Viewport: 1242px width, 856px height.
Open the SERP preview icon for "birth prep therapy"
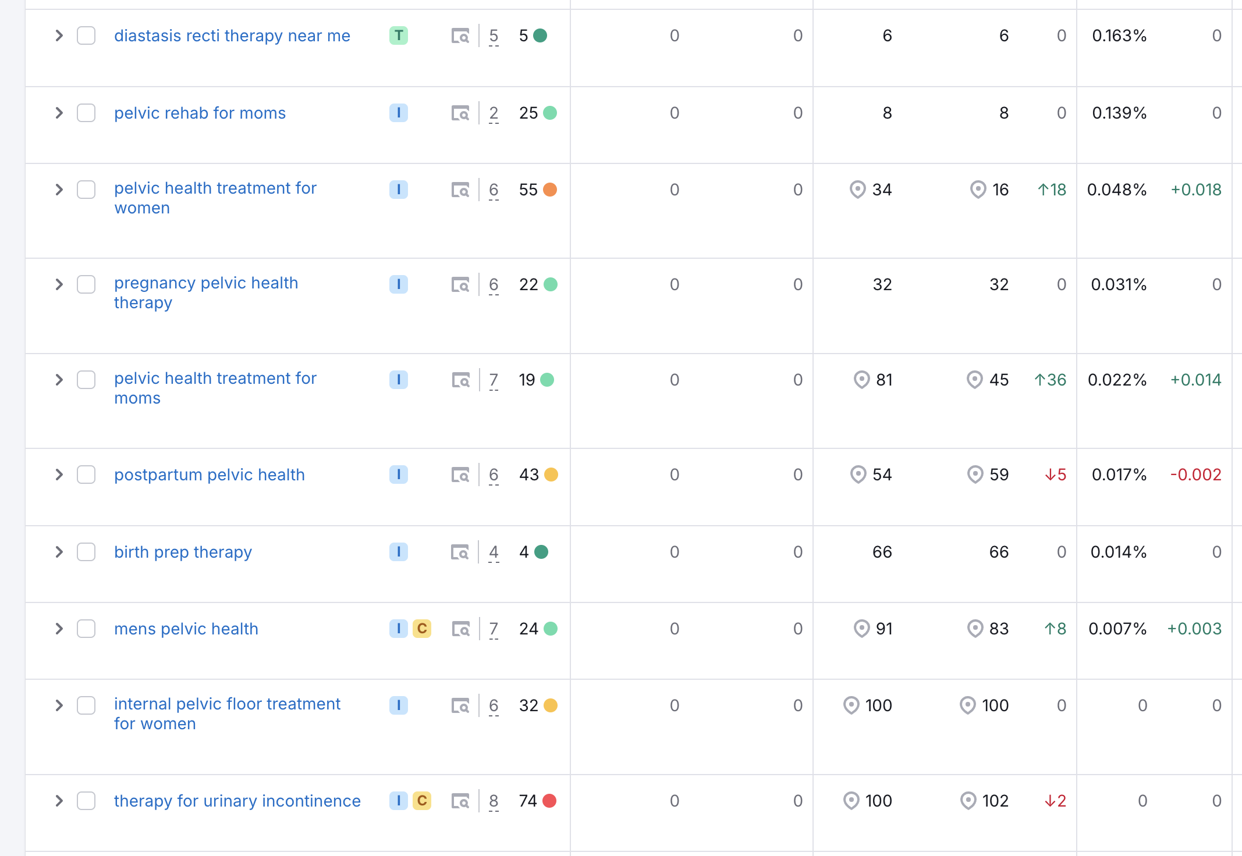click(x=460, y=552)
